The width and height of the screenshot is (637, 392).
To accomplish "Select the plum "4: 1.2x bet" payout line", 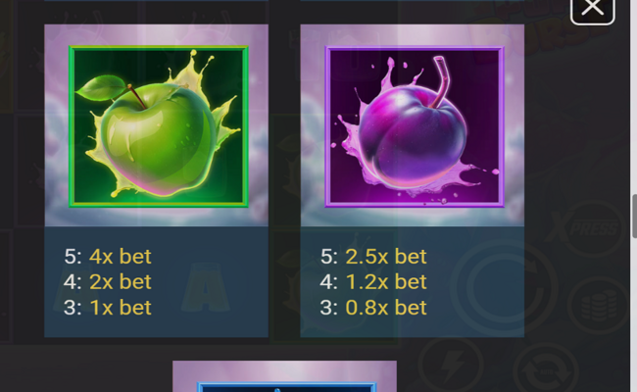I will pyautogui.click(x=373, y=281).
